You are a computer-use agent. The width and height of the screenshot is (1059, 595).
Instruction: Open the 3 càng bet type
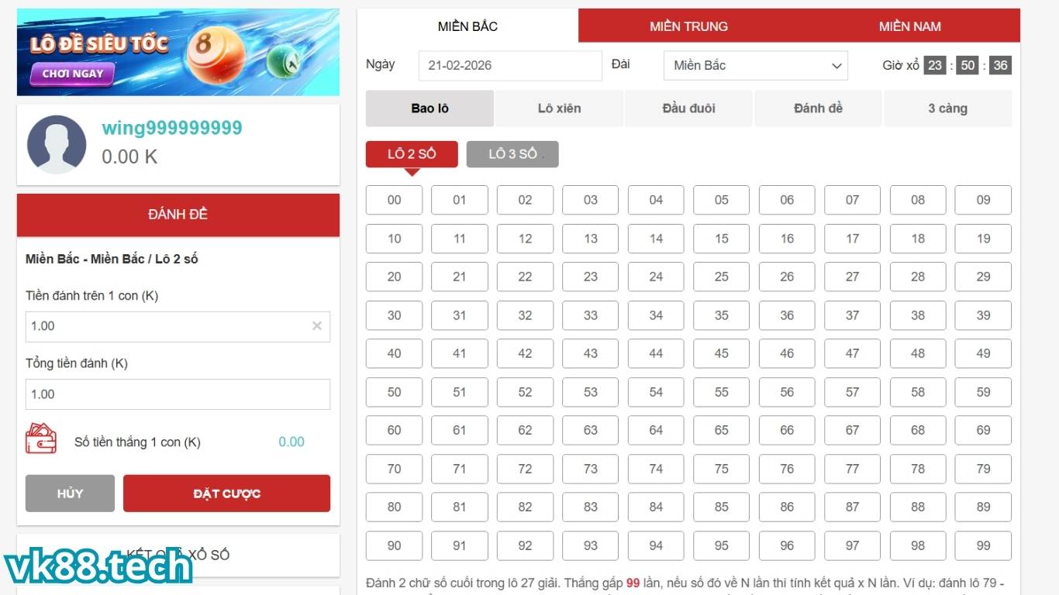tap(947, 108)
